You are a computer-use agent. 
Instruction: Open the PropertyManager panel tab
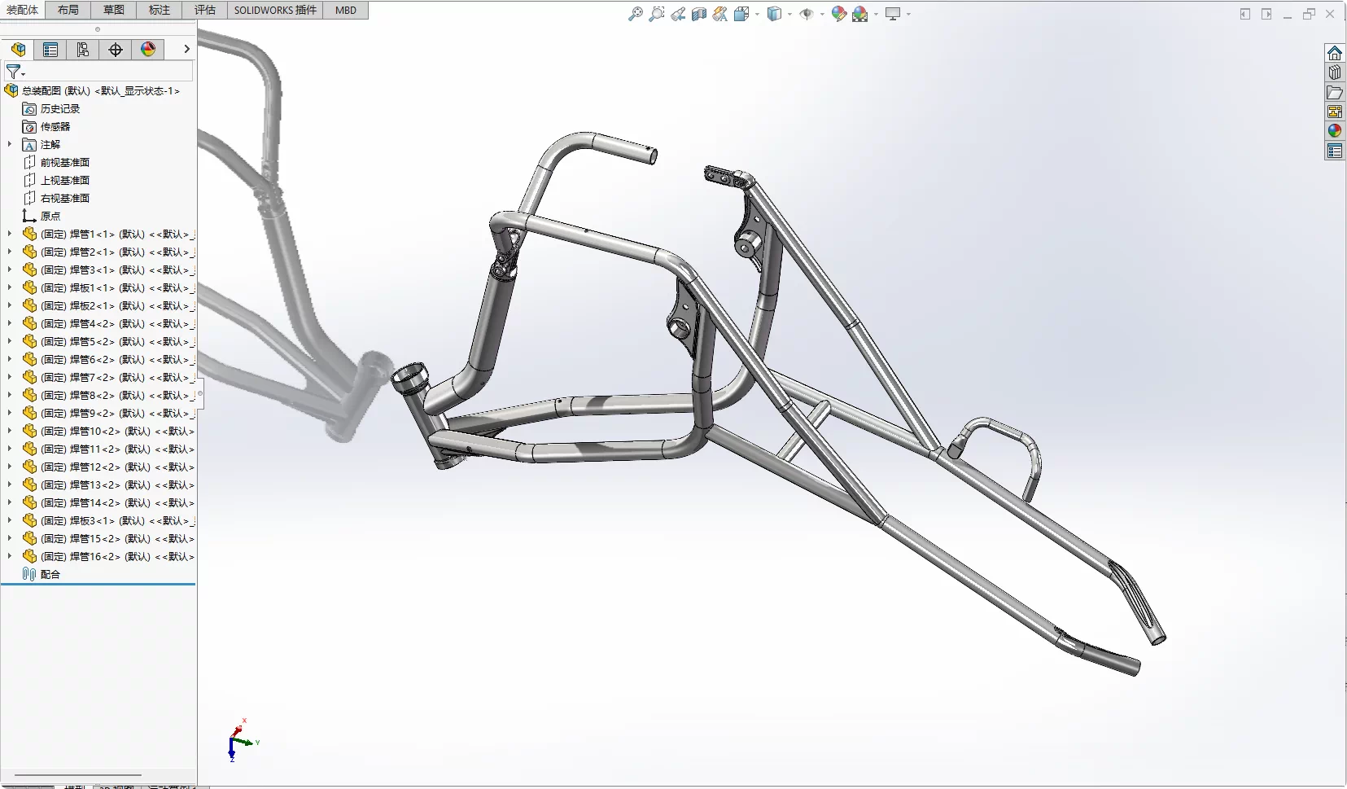[x=50, y=50]
